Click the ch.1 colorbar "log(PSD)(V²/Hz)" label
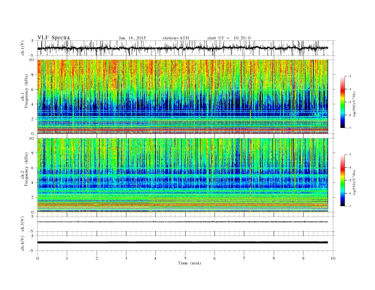Image resolution: width=375 pixels, height=290 pixels. click(355, 104)
